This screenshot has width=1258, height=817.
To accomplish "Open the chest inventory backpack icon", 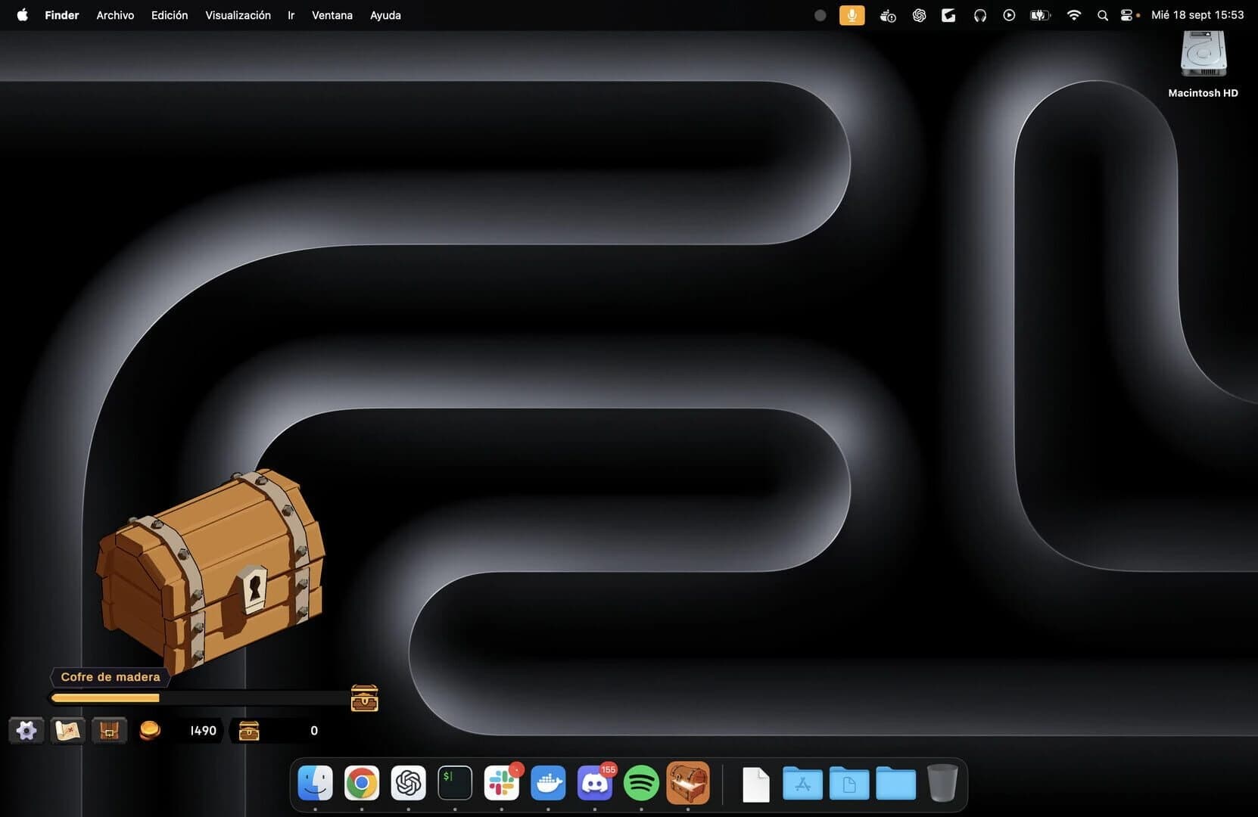I will [109, 731].
